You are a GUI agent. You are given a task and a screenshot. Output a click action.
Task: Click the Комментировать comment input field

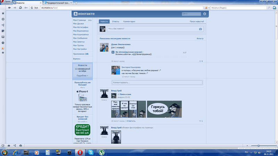pos(157,83)
